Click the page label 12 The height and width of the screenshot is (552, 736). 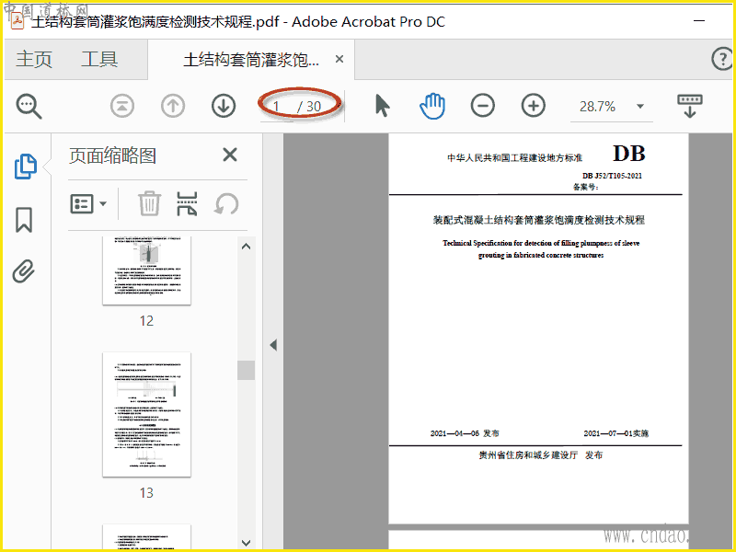point(146,321)
